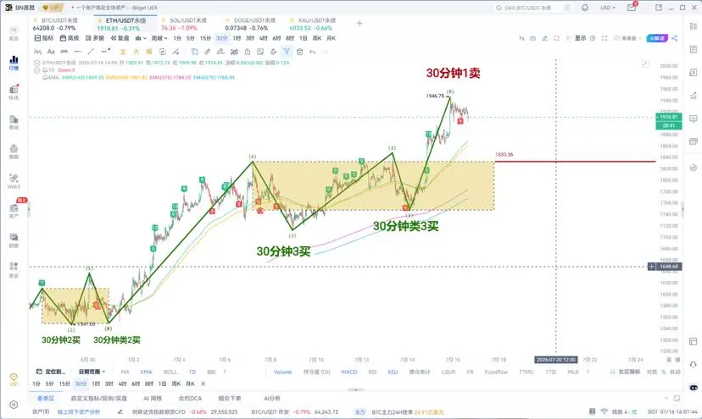Click the lock drawings icon
The image size is (702, 419).
(247, 52)
